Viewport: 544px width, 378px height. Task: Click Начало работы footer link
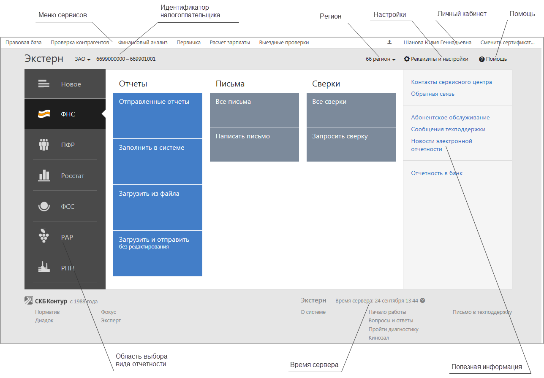tap(387, 312)
